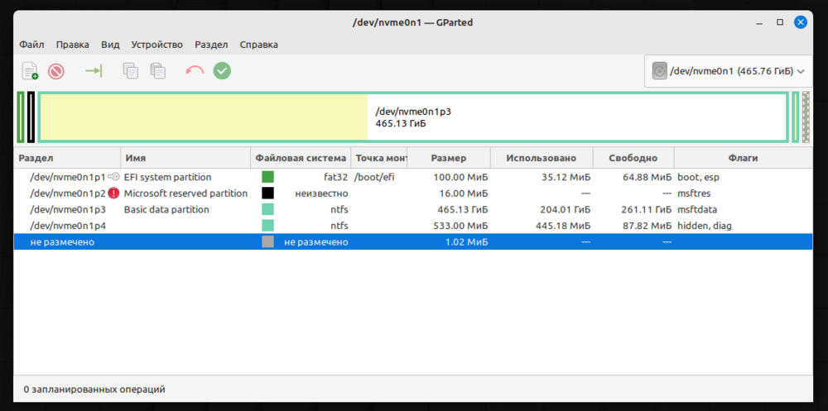Click the hard disk icon in device selector
Viewport: 828px width, 411px height.
659,70
